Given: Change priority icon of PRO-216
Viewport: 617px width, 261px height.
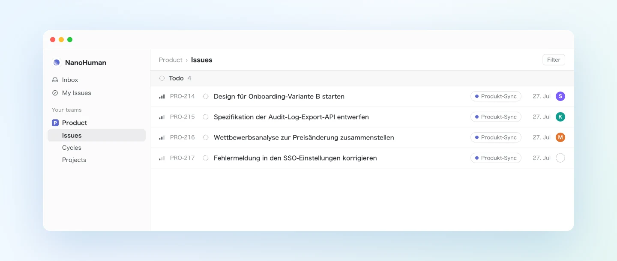Looking at the screenshot, I should point(162,137).
